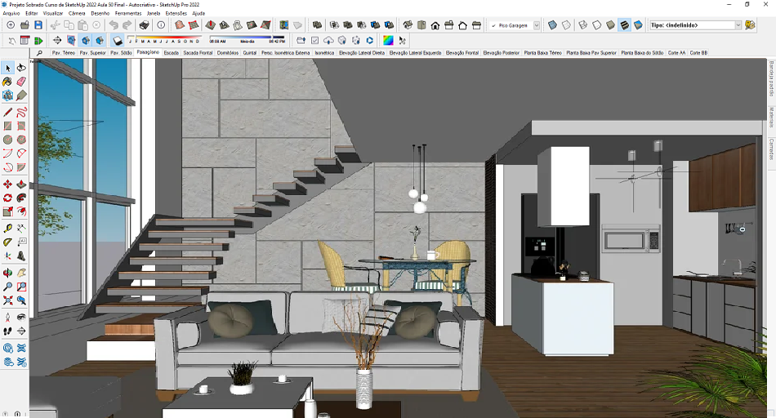Choose the Paint Bucket tool
The width and height of the screenshot is (776, 418).
pos(8,82)
